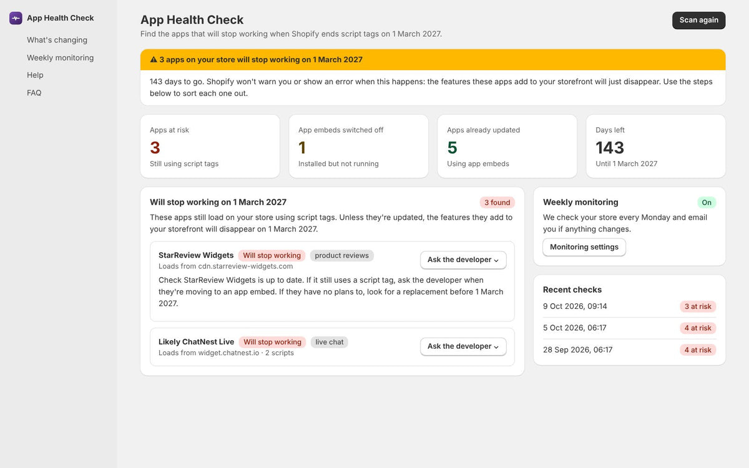Select the App embeds switched off card
749x468 pixels.
(359, 147)
